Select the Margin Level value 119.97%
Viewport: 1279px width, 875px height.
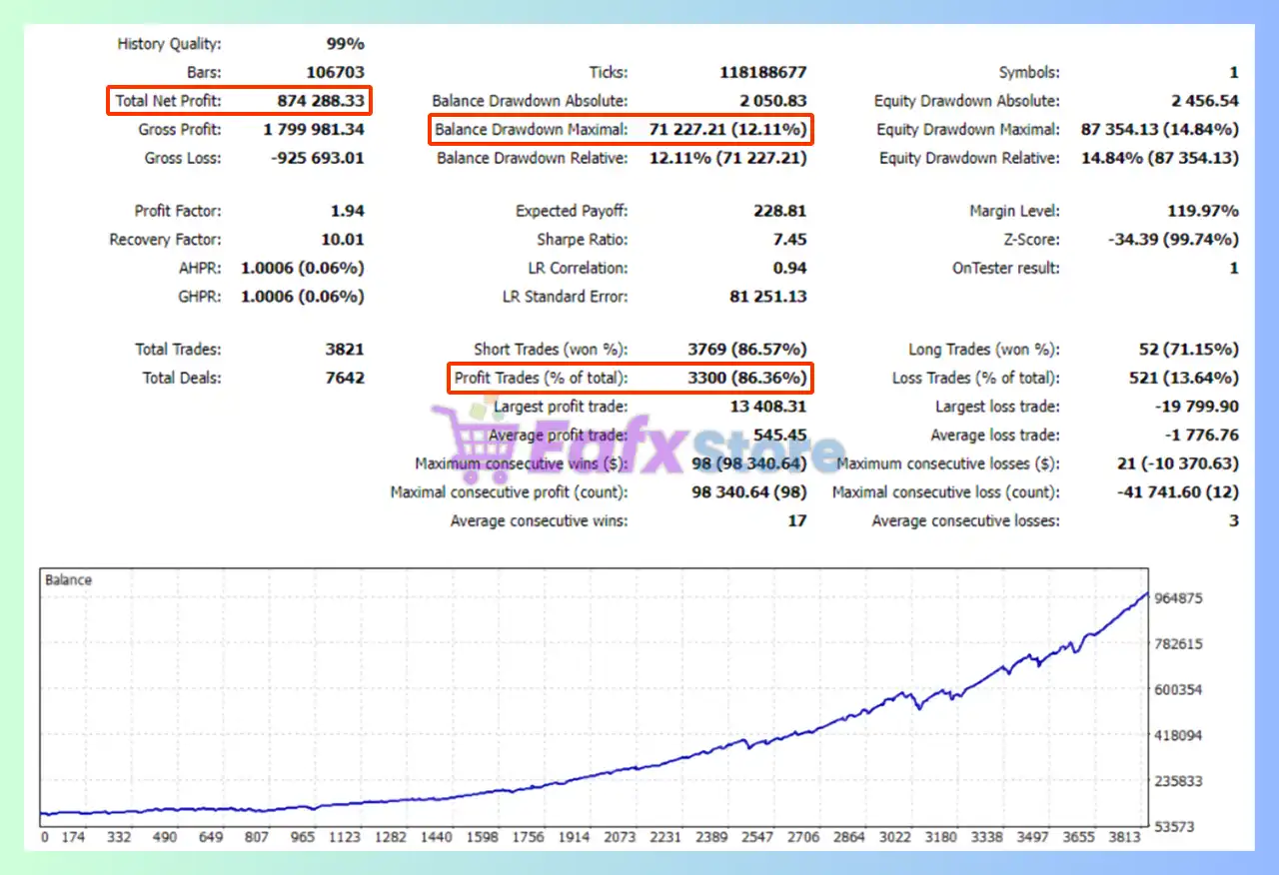point(1203,211)
